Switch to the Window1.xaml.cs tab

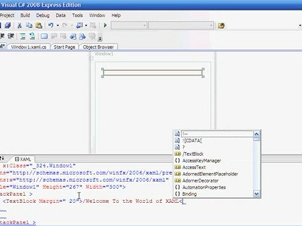pos(29,47)
